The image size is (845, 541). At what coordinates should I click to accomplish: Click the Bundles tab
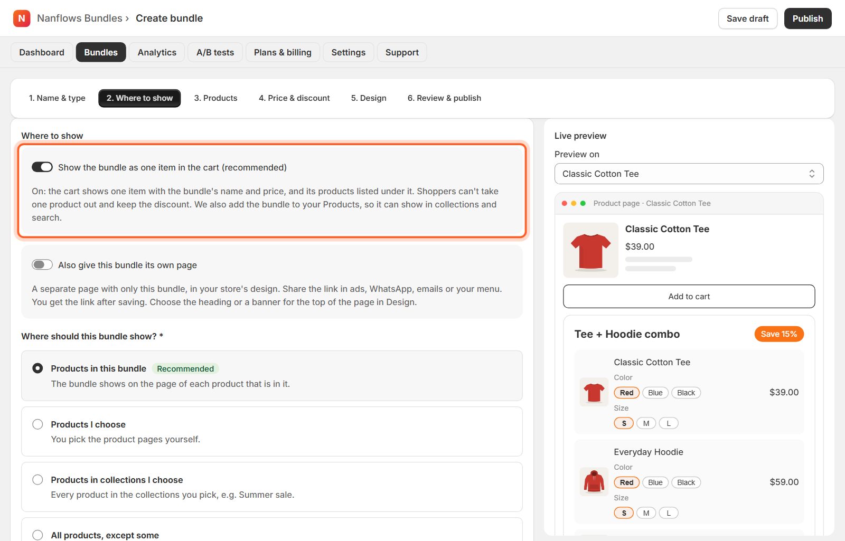[101, 52]
